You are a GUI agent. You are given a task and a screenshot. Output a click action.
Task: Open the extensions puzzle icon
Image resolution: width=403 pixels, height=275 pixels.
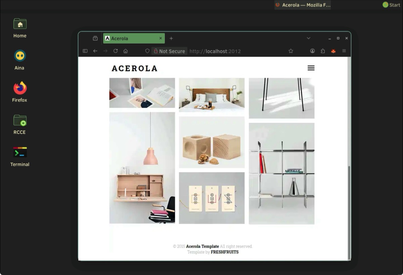pos(323,51)
